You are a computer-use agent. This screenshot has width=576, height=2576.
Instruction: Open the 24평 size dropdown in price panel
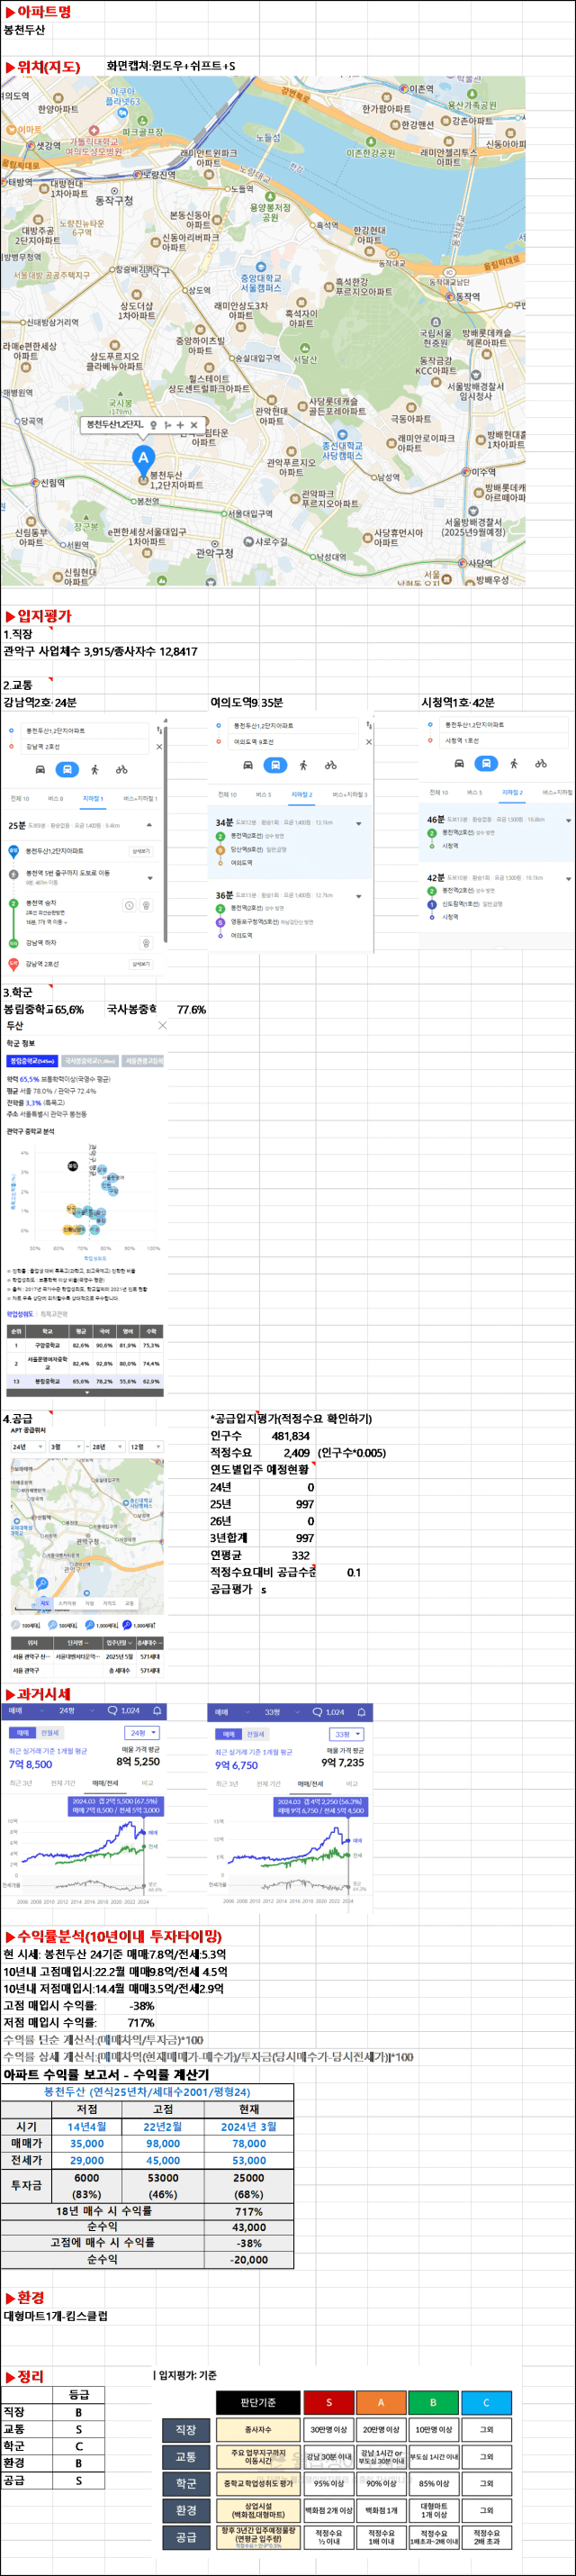pos(141,1733)
